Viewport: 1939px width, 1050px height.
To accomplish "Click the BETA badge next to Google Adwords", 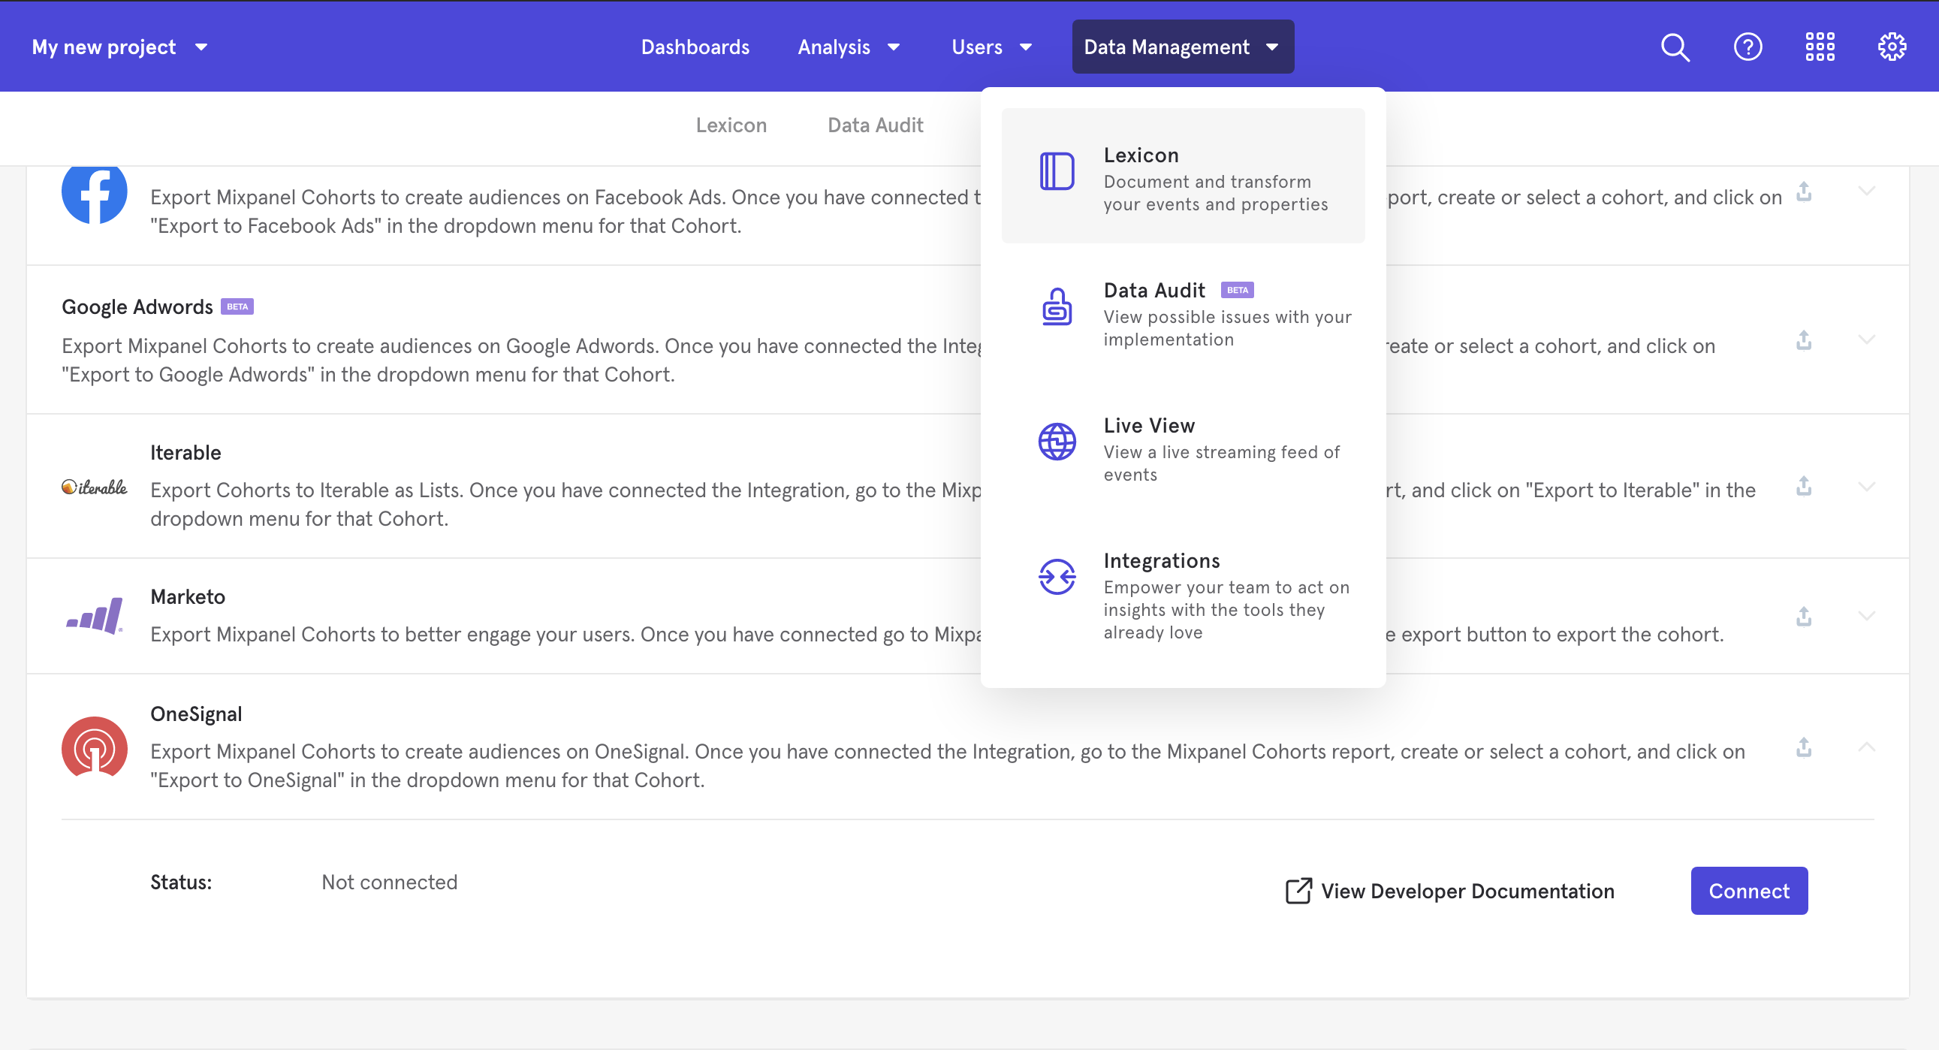I will [x=237, y=306].
